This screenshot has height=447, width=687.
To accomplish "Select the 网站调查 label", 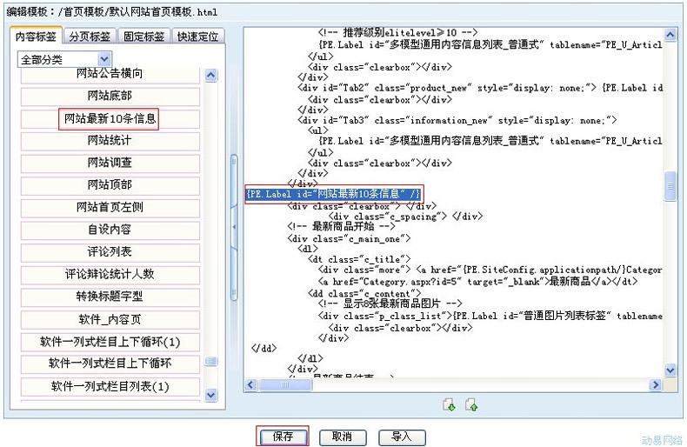I will point(110,163).
